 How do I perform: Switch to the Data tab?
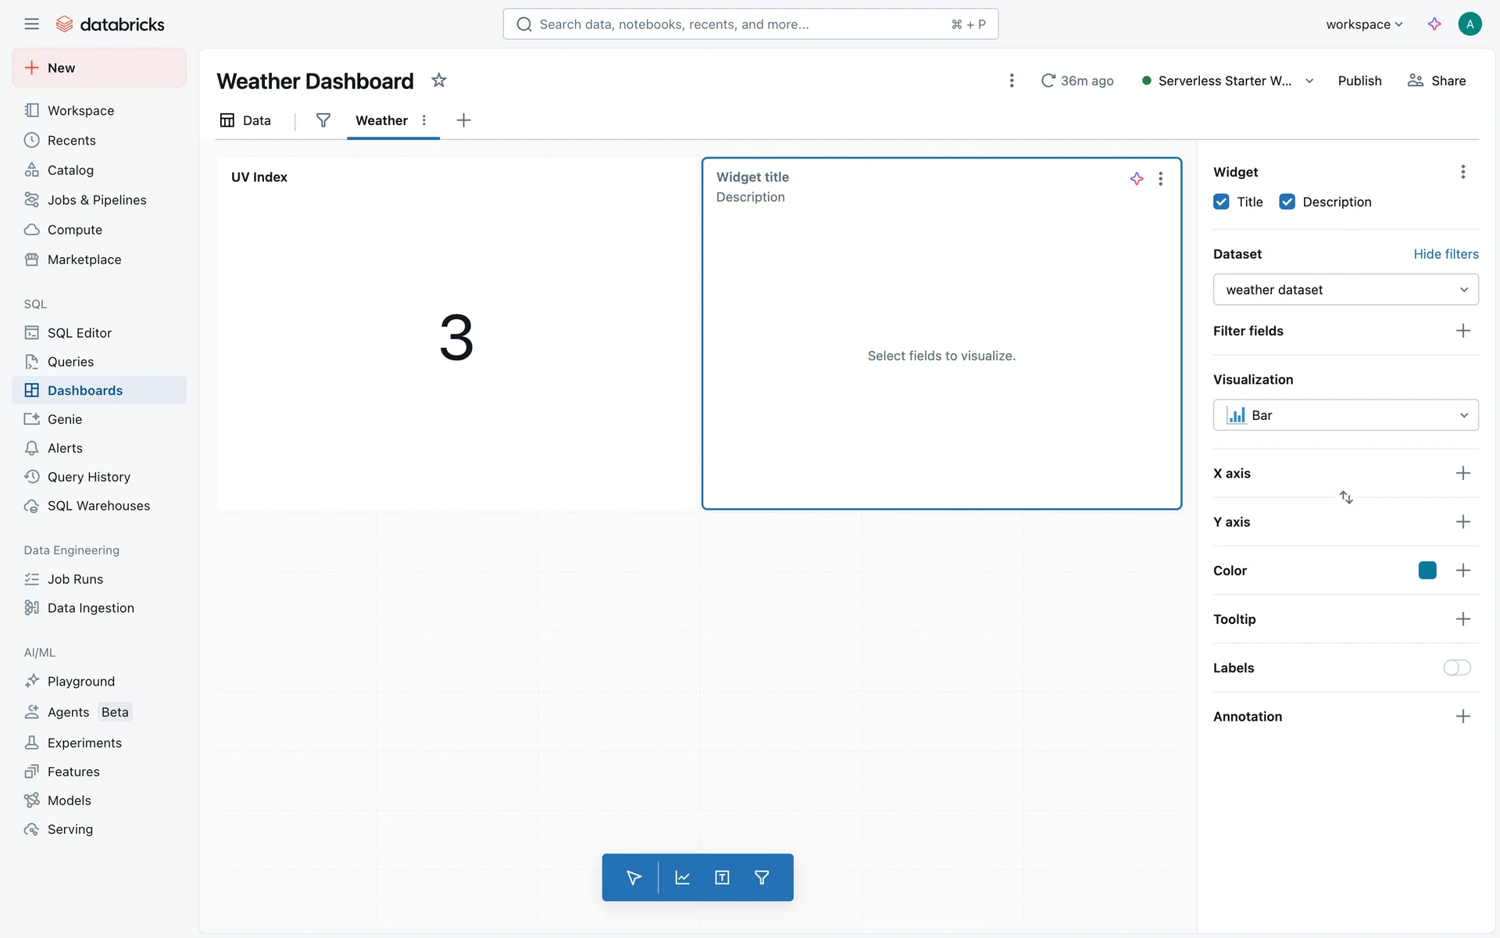point(246,120)
